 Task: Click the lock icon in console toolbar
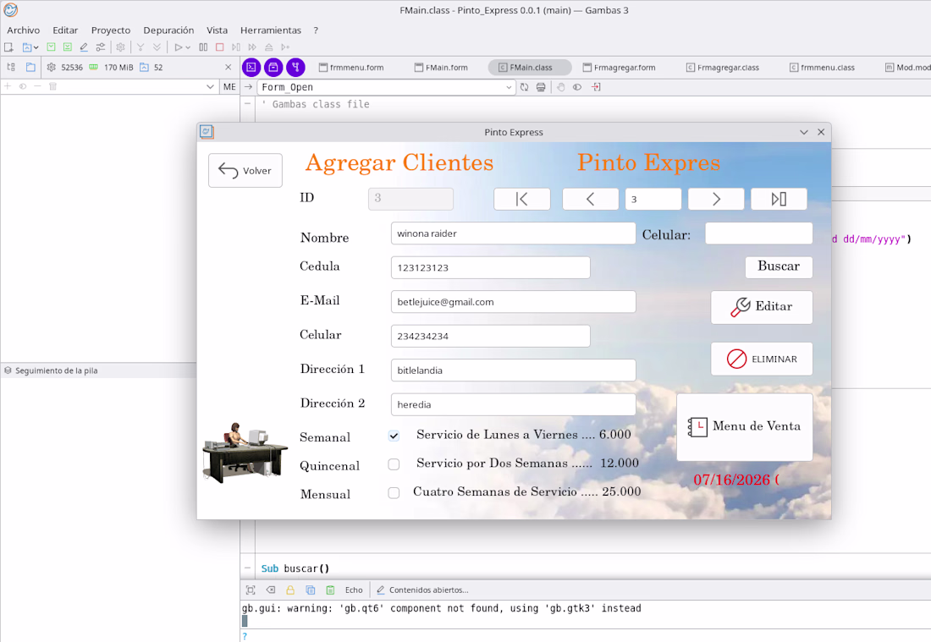click(290, 590)
